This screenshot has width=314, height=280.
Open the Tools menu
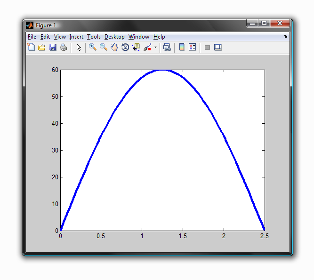point(94,37)
